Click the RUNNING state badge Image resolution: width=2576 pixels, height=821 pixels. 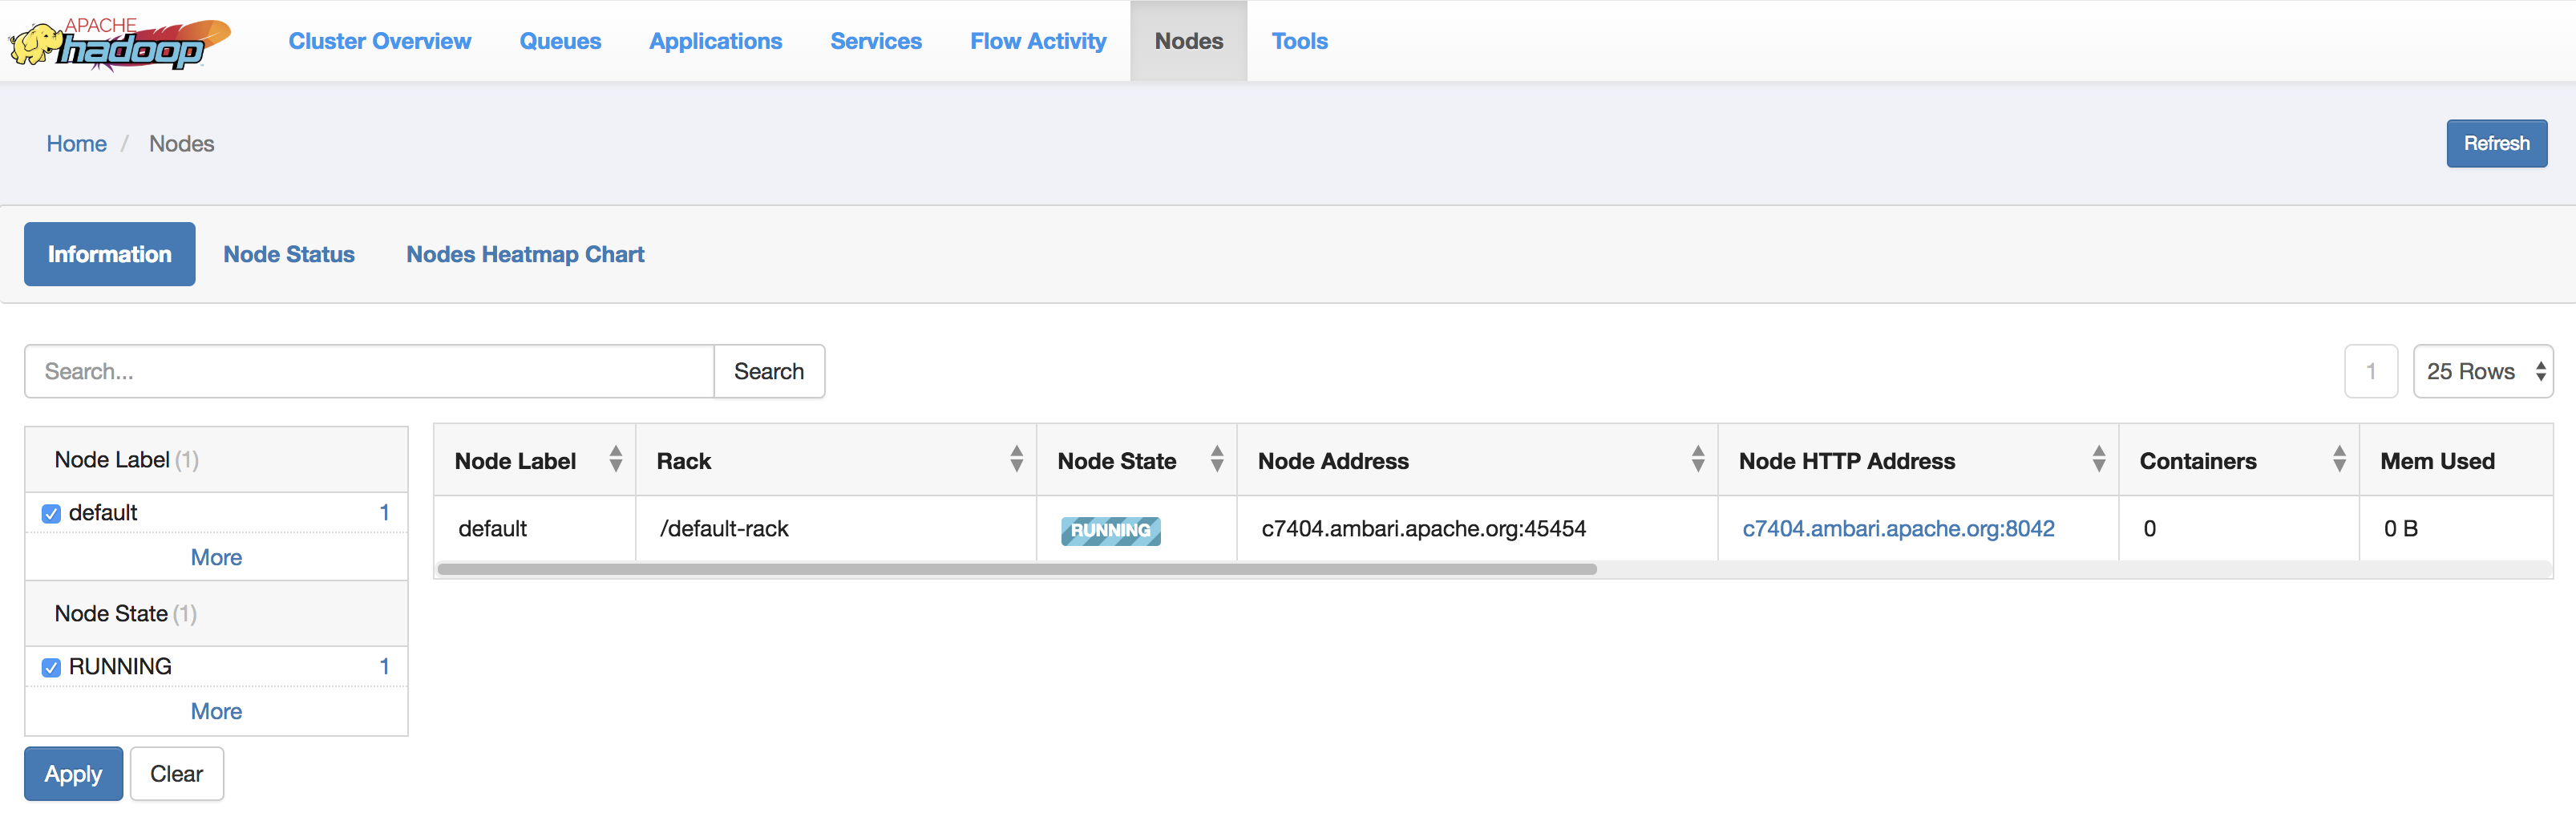click(x=1110, y=530)
